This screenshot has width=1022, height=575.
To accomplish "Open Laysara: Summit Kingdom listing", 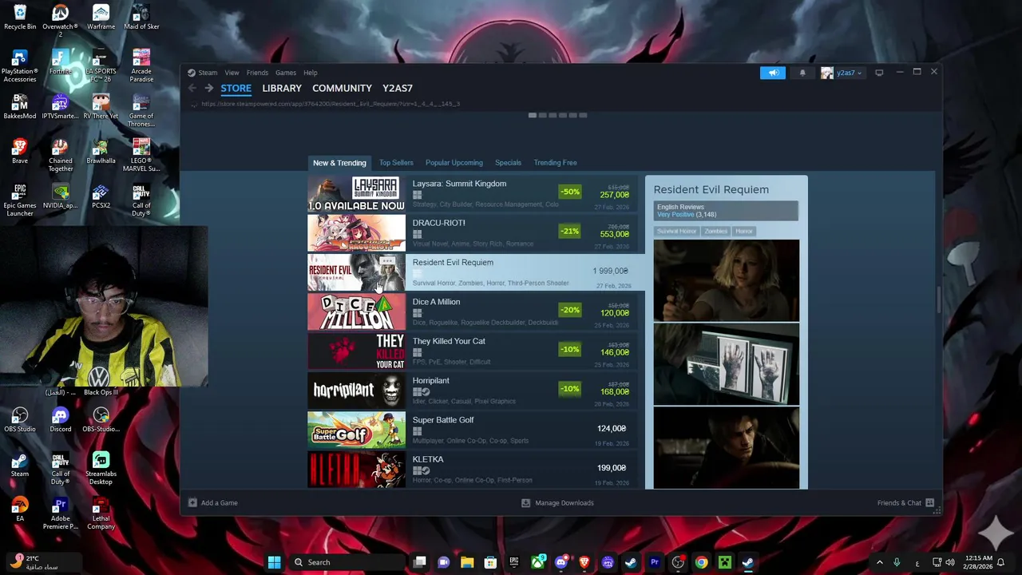I will pos(473,194).
